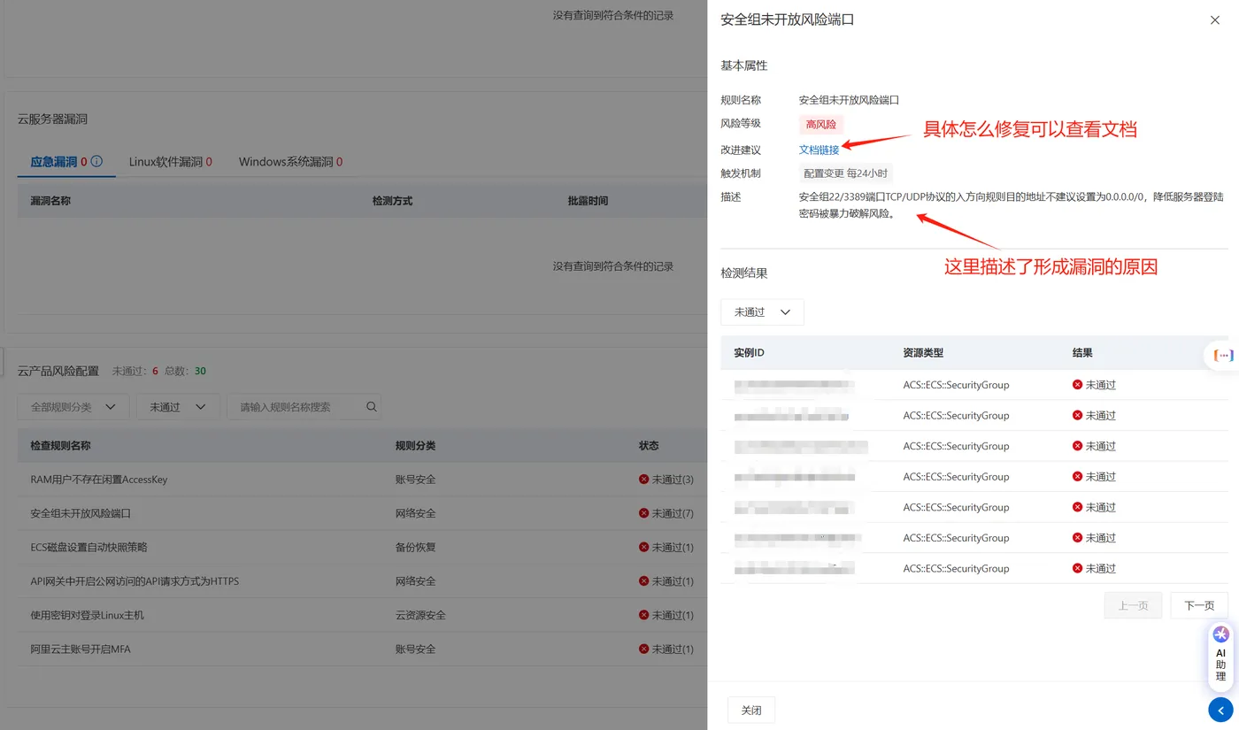
Task: Open the 全部规则分类 category dropdown
Action: (73, 407)
